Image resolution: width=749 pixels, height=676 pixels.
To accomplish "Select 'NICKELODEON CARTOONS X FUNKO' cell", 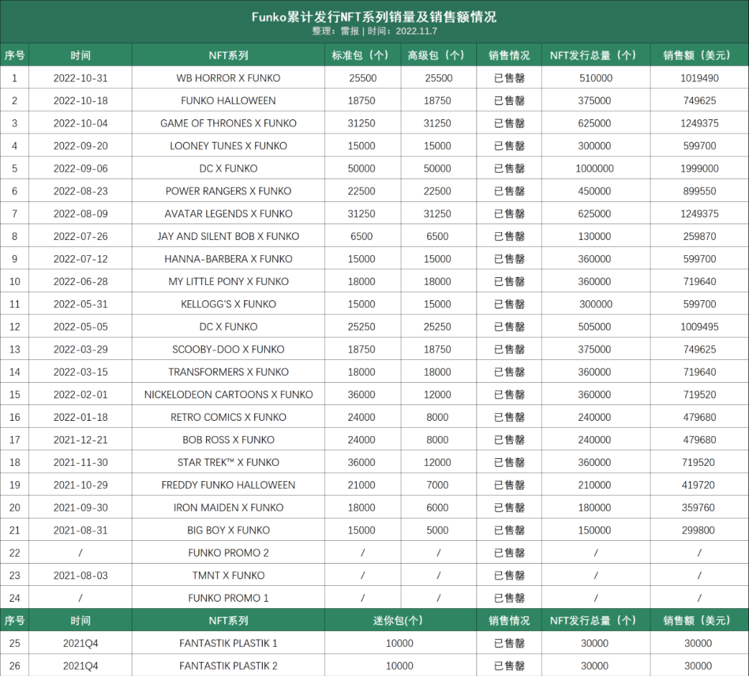I will (228, 395).
